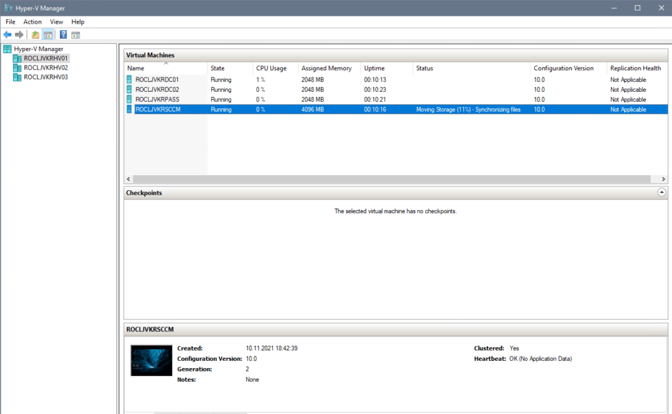
Task: Click uptime value 00:10:21
Action: (375, 99)
